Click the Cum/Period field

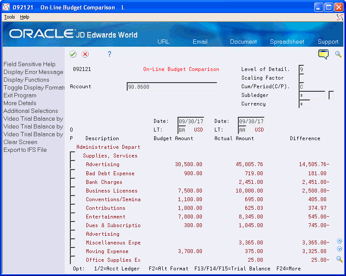pos(301,87)
